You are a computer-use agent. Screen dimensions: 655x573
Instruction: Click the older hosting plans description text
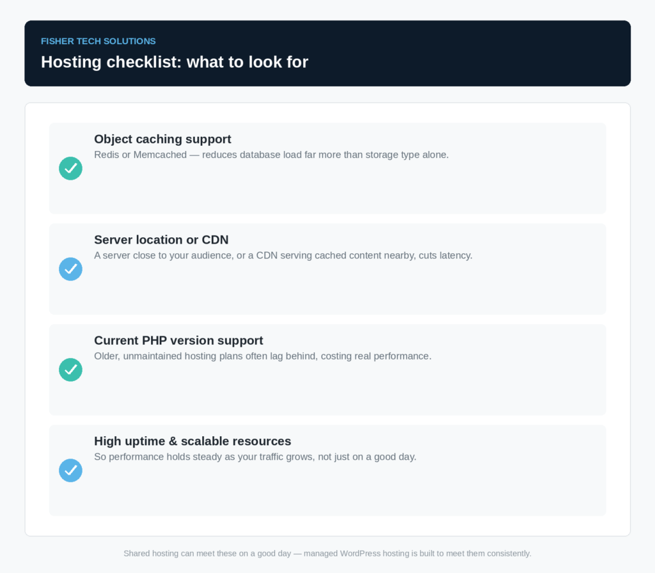click(263, 356)
